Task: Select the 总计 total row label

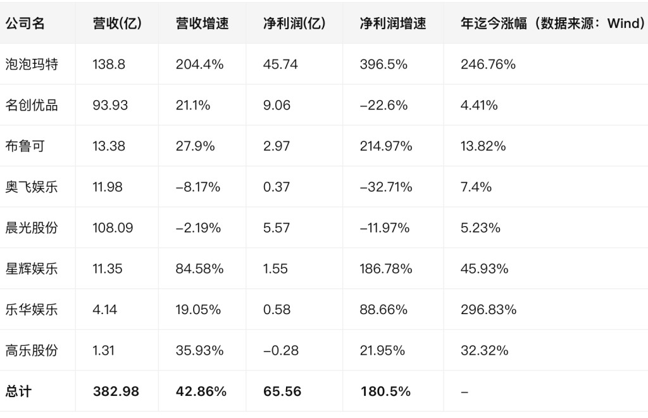Action: 18,391
